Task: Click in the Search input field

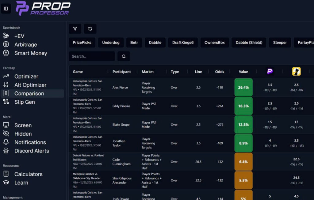Action: pos(92,56)
